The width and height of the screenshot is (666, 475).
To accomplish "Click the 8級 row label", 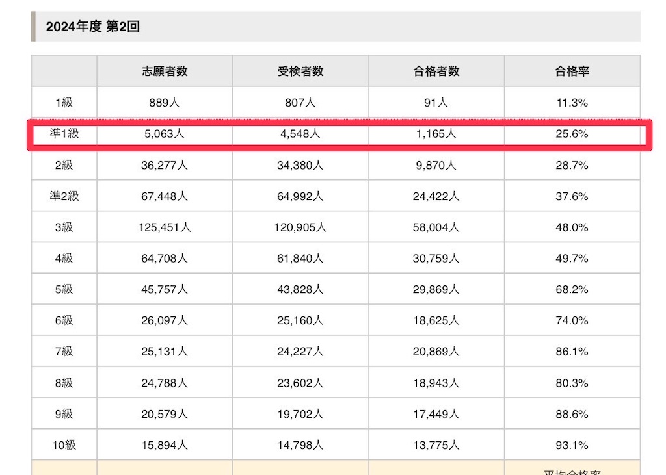I will [64, 383].
